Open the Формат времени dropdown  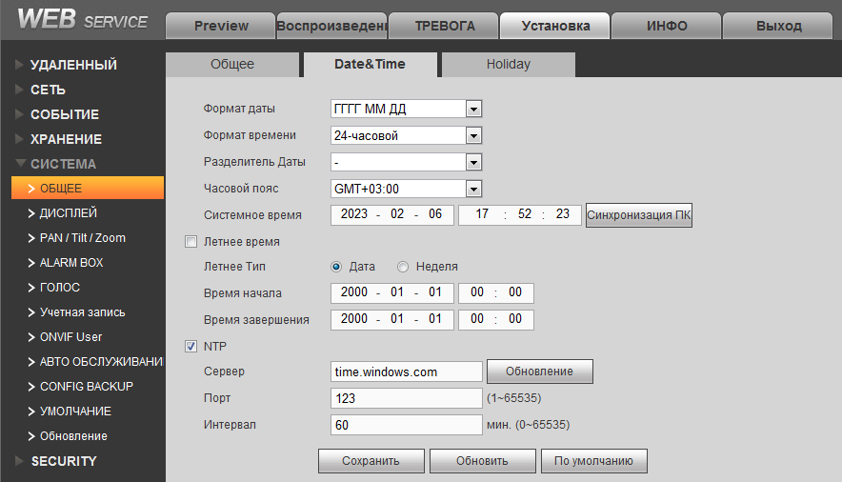tap(406, 136)
